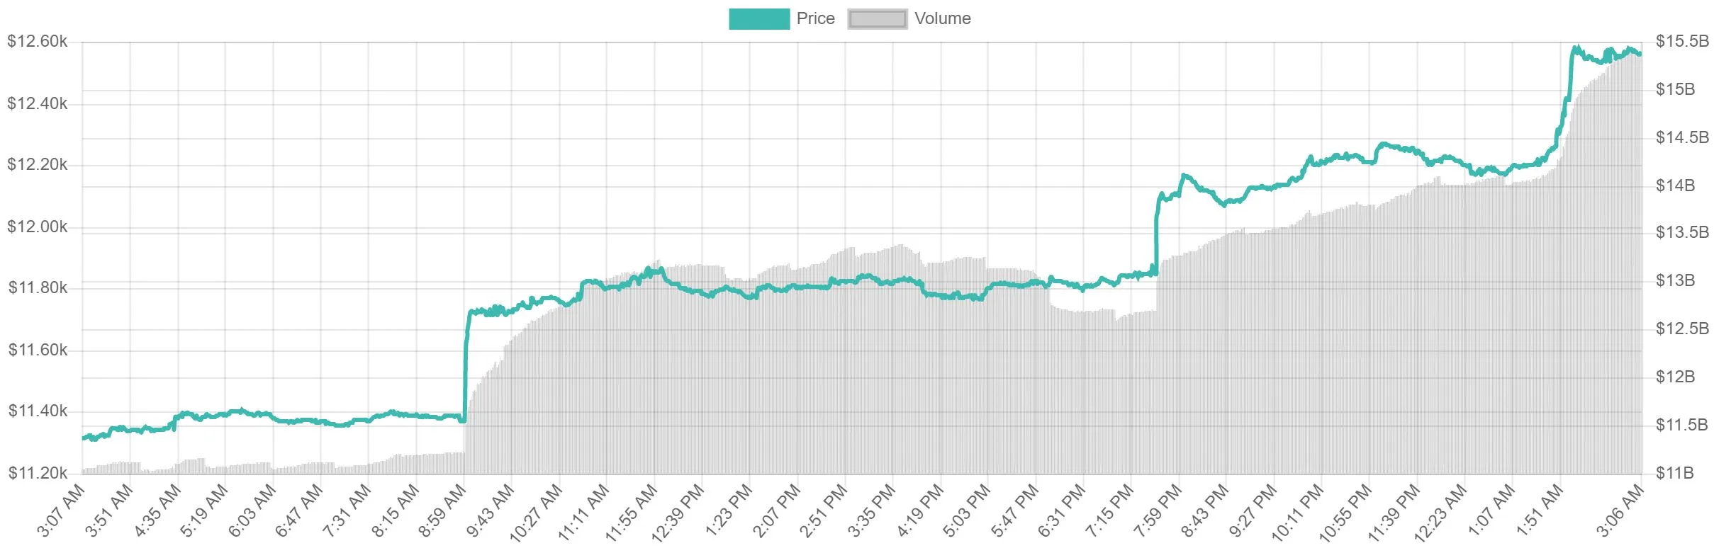
Task: Click the $11B volume axis label
Action: coord(1675,473)
